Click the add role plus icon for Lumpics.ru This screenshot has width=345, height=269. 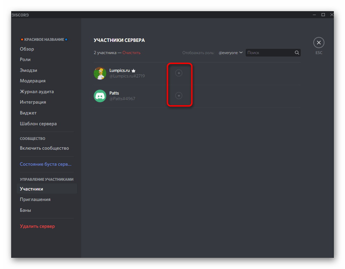(179, 73)
